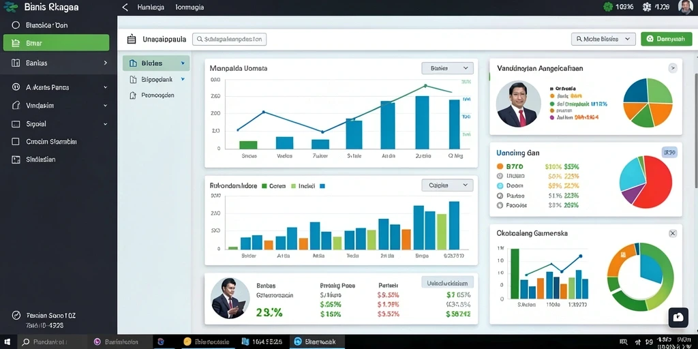The image size is (698, 349).
Task: Open the gear settings icon in header
Action: [x=647, y=7]
